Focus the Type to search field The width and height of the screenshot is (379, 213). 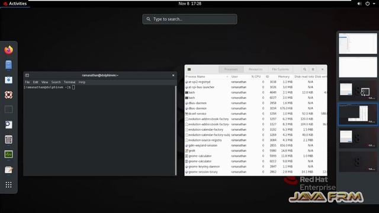pos(189,19)
